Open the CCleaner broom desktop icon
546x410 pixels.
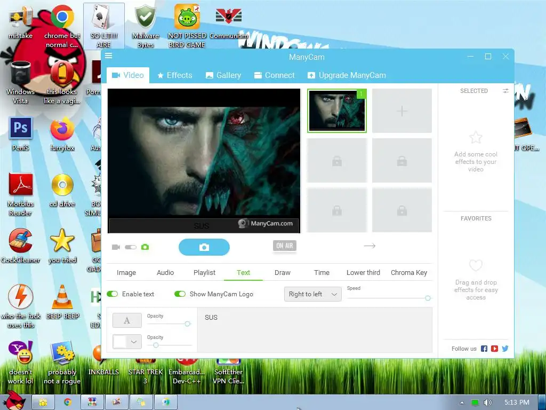[x=20, y=246]
